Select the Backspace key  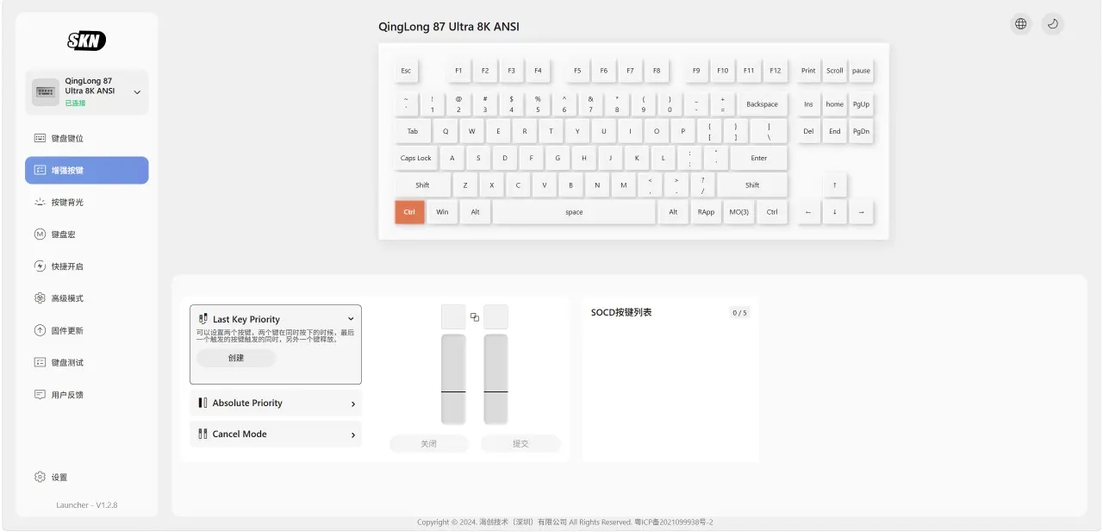tap(762, 103)
